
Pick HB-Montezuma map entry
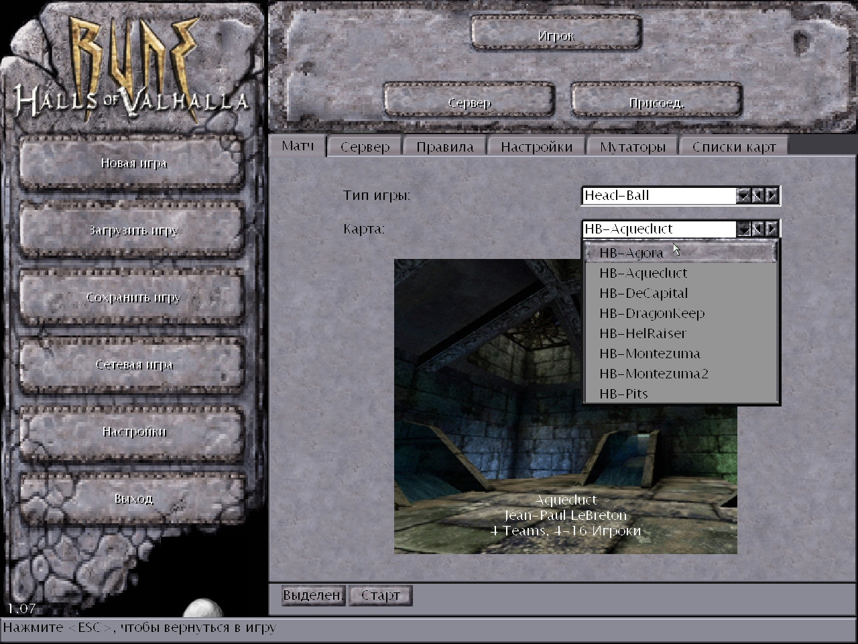681,354
